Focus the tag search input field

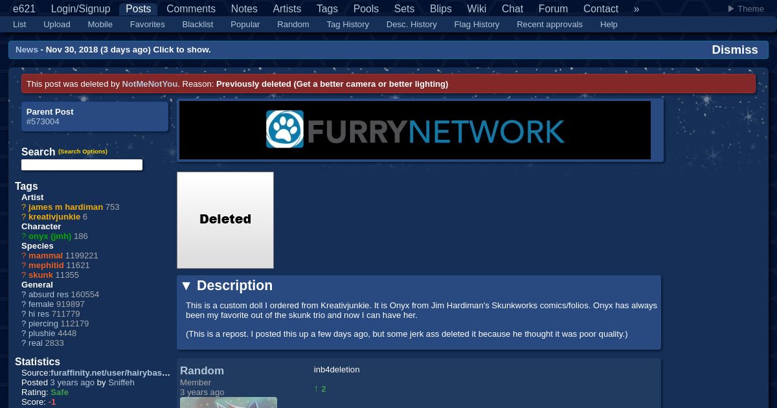tap(82, 165)
